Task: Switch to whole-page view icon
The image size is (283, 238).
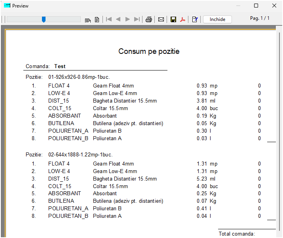Action: coord(97,19)
